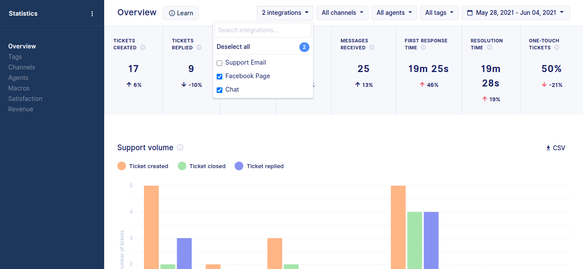Viewport: 583px width, 269px height.
Task: Click the First Response Time 19m 25s value
Action: [x=428, y=69]
